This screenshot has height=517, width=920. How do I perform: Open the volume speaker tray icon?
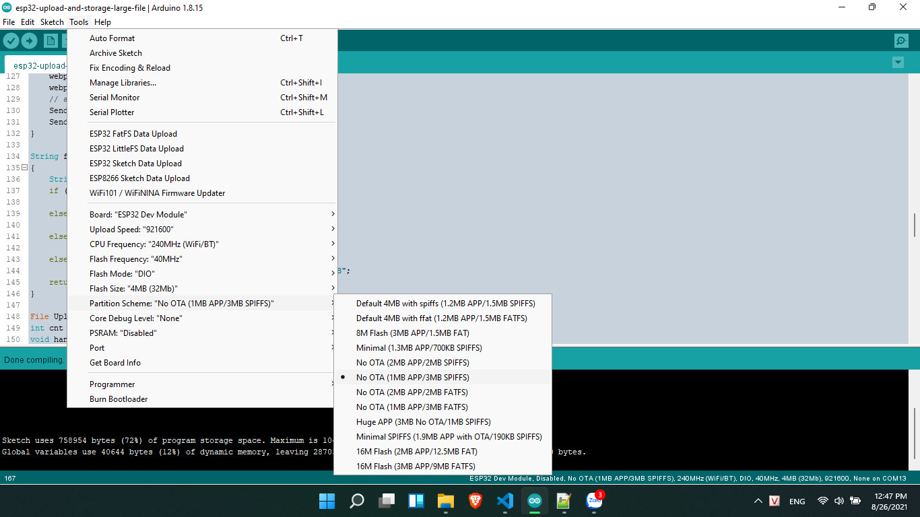coord(839,501)
